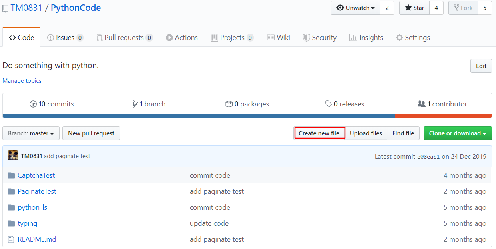Click the fork icon in Fork button
The width and height of the screenshot is (496, 249).
pyautogui.click(x=456, y=8)
